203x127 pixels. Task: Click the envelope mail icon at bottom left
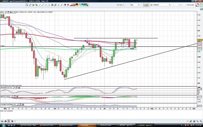2,121
